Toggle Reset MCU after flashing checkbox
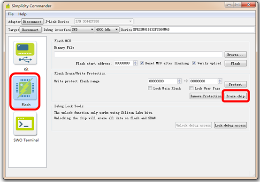 (x=142, y=63)
